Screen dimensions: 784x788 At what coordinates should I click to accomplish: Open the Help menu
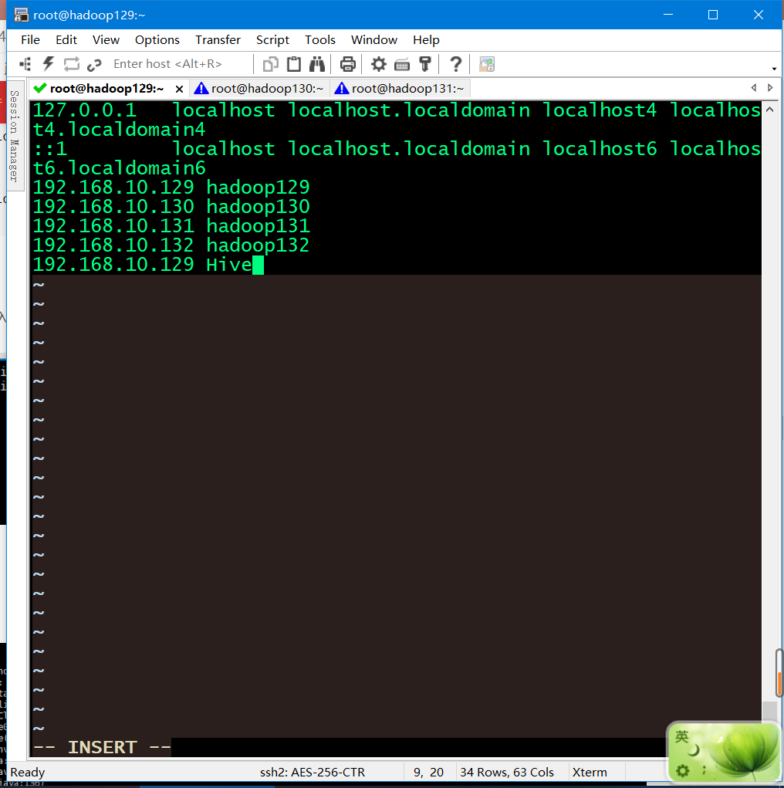pos(426,39)
